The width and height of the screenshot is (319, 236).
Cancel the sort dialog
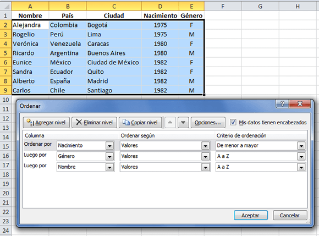pyautogui.click(x=290, y=215)
